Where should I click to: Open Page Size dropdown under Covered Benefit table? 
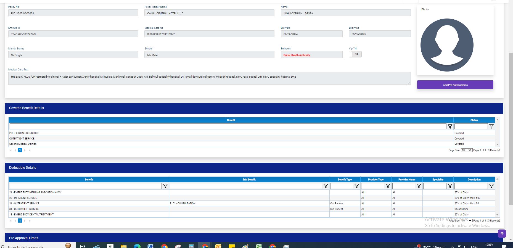click(466, 150)
